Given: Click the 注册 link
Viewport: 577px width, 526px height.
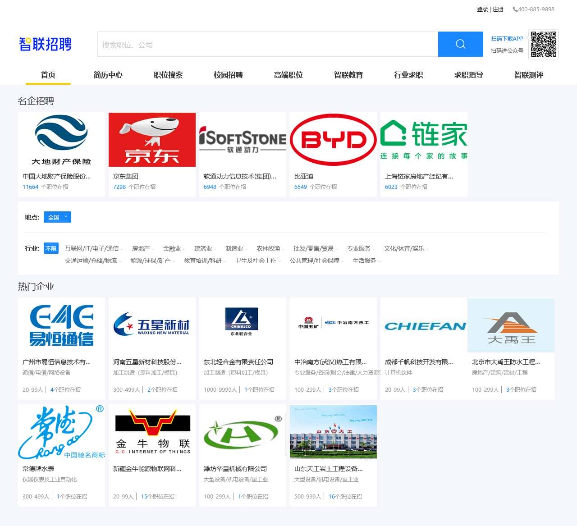Looking at the screenshot, I should (x=498, y=9).
